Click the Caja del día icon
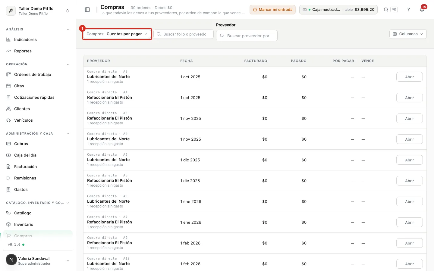This screenshot has width=434, height=271. 8,155
